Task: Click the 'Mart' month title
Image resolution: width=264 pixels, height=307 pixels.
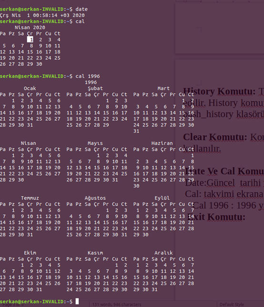Action: click(163, 88)
